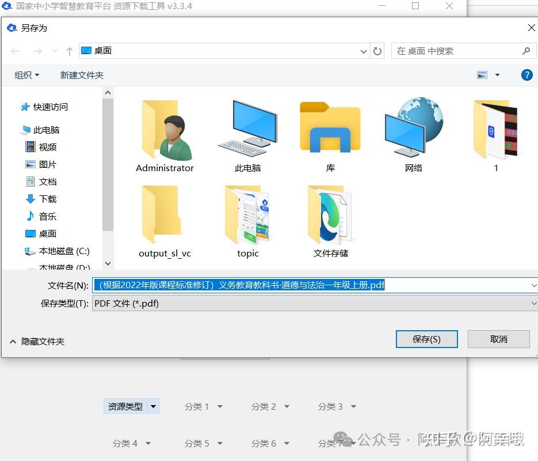538x461 pixels.
Task: Collapse folders with 隐藏文件夹
Action: click(x=37, y=341)
